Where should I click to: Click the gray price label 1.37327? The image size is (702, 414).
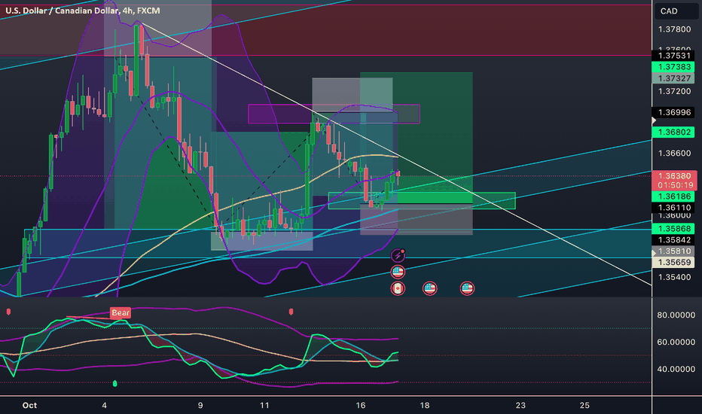pos(674,78)
